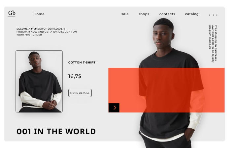Open the sale section

point(125,14)
